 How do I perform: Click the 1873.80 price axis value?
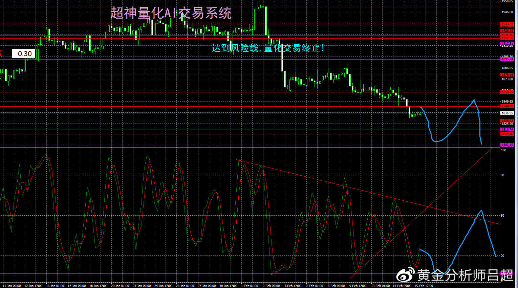[x=507, y=79]
